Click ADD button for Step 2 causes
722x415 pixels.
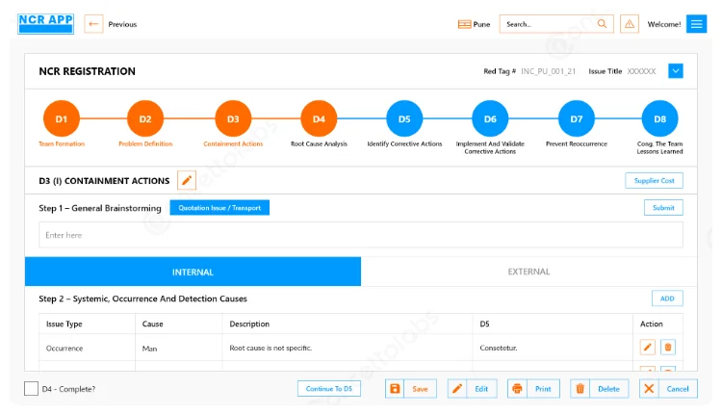pyautogui.click(x=666, y=299)
